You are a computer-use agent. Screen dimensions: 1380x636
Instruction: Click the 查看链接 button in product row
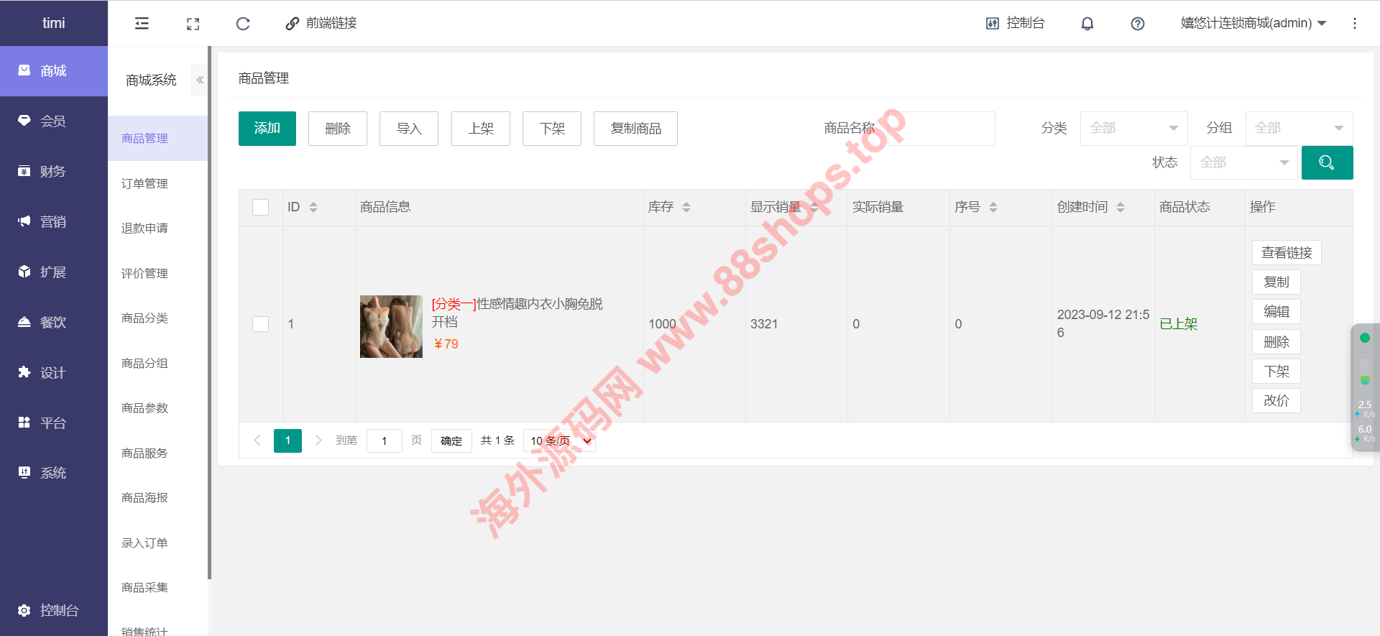click(x=1286, y=253)
